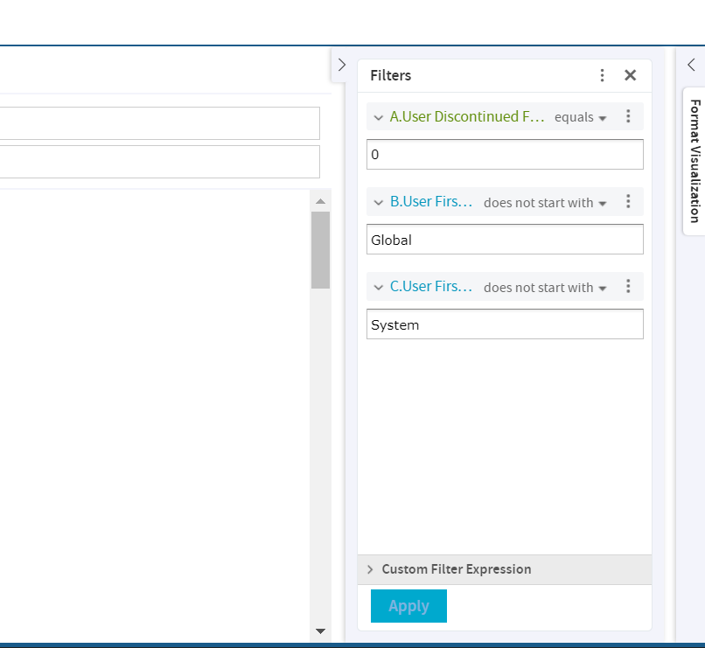Click the scrollbar down arrow
Image resolution: width=705 pixels, height=648 pixels.
point(320,631)
